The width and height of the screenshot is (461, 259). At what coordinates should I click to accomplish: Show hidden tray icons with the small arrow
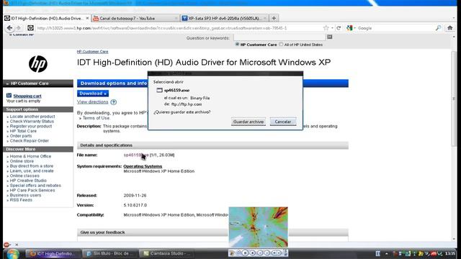tap(387, 254)
